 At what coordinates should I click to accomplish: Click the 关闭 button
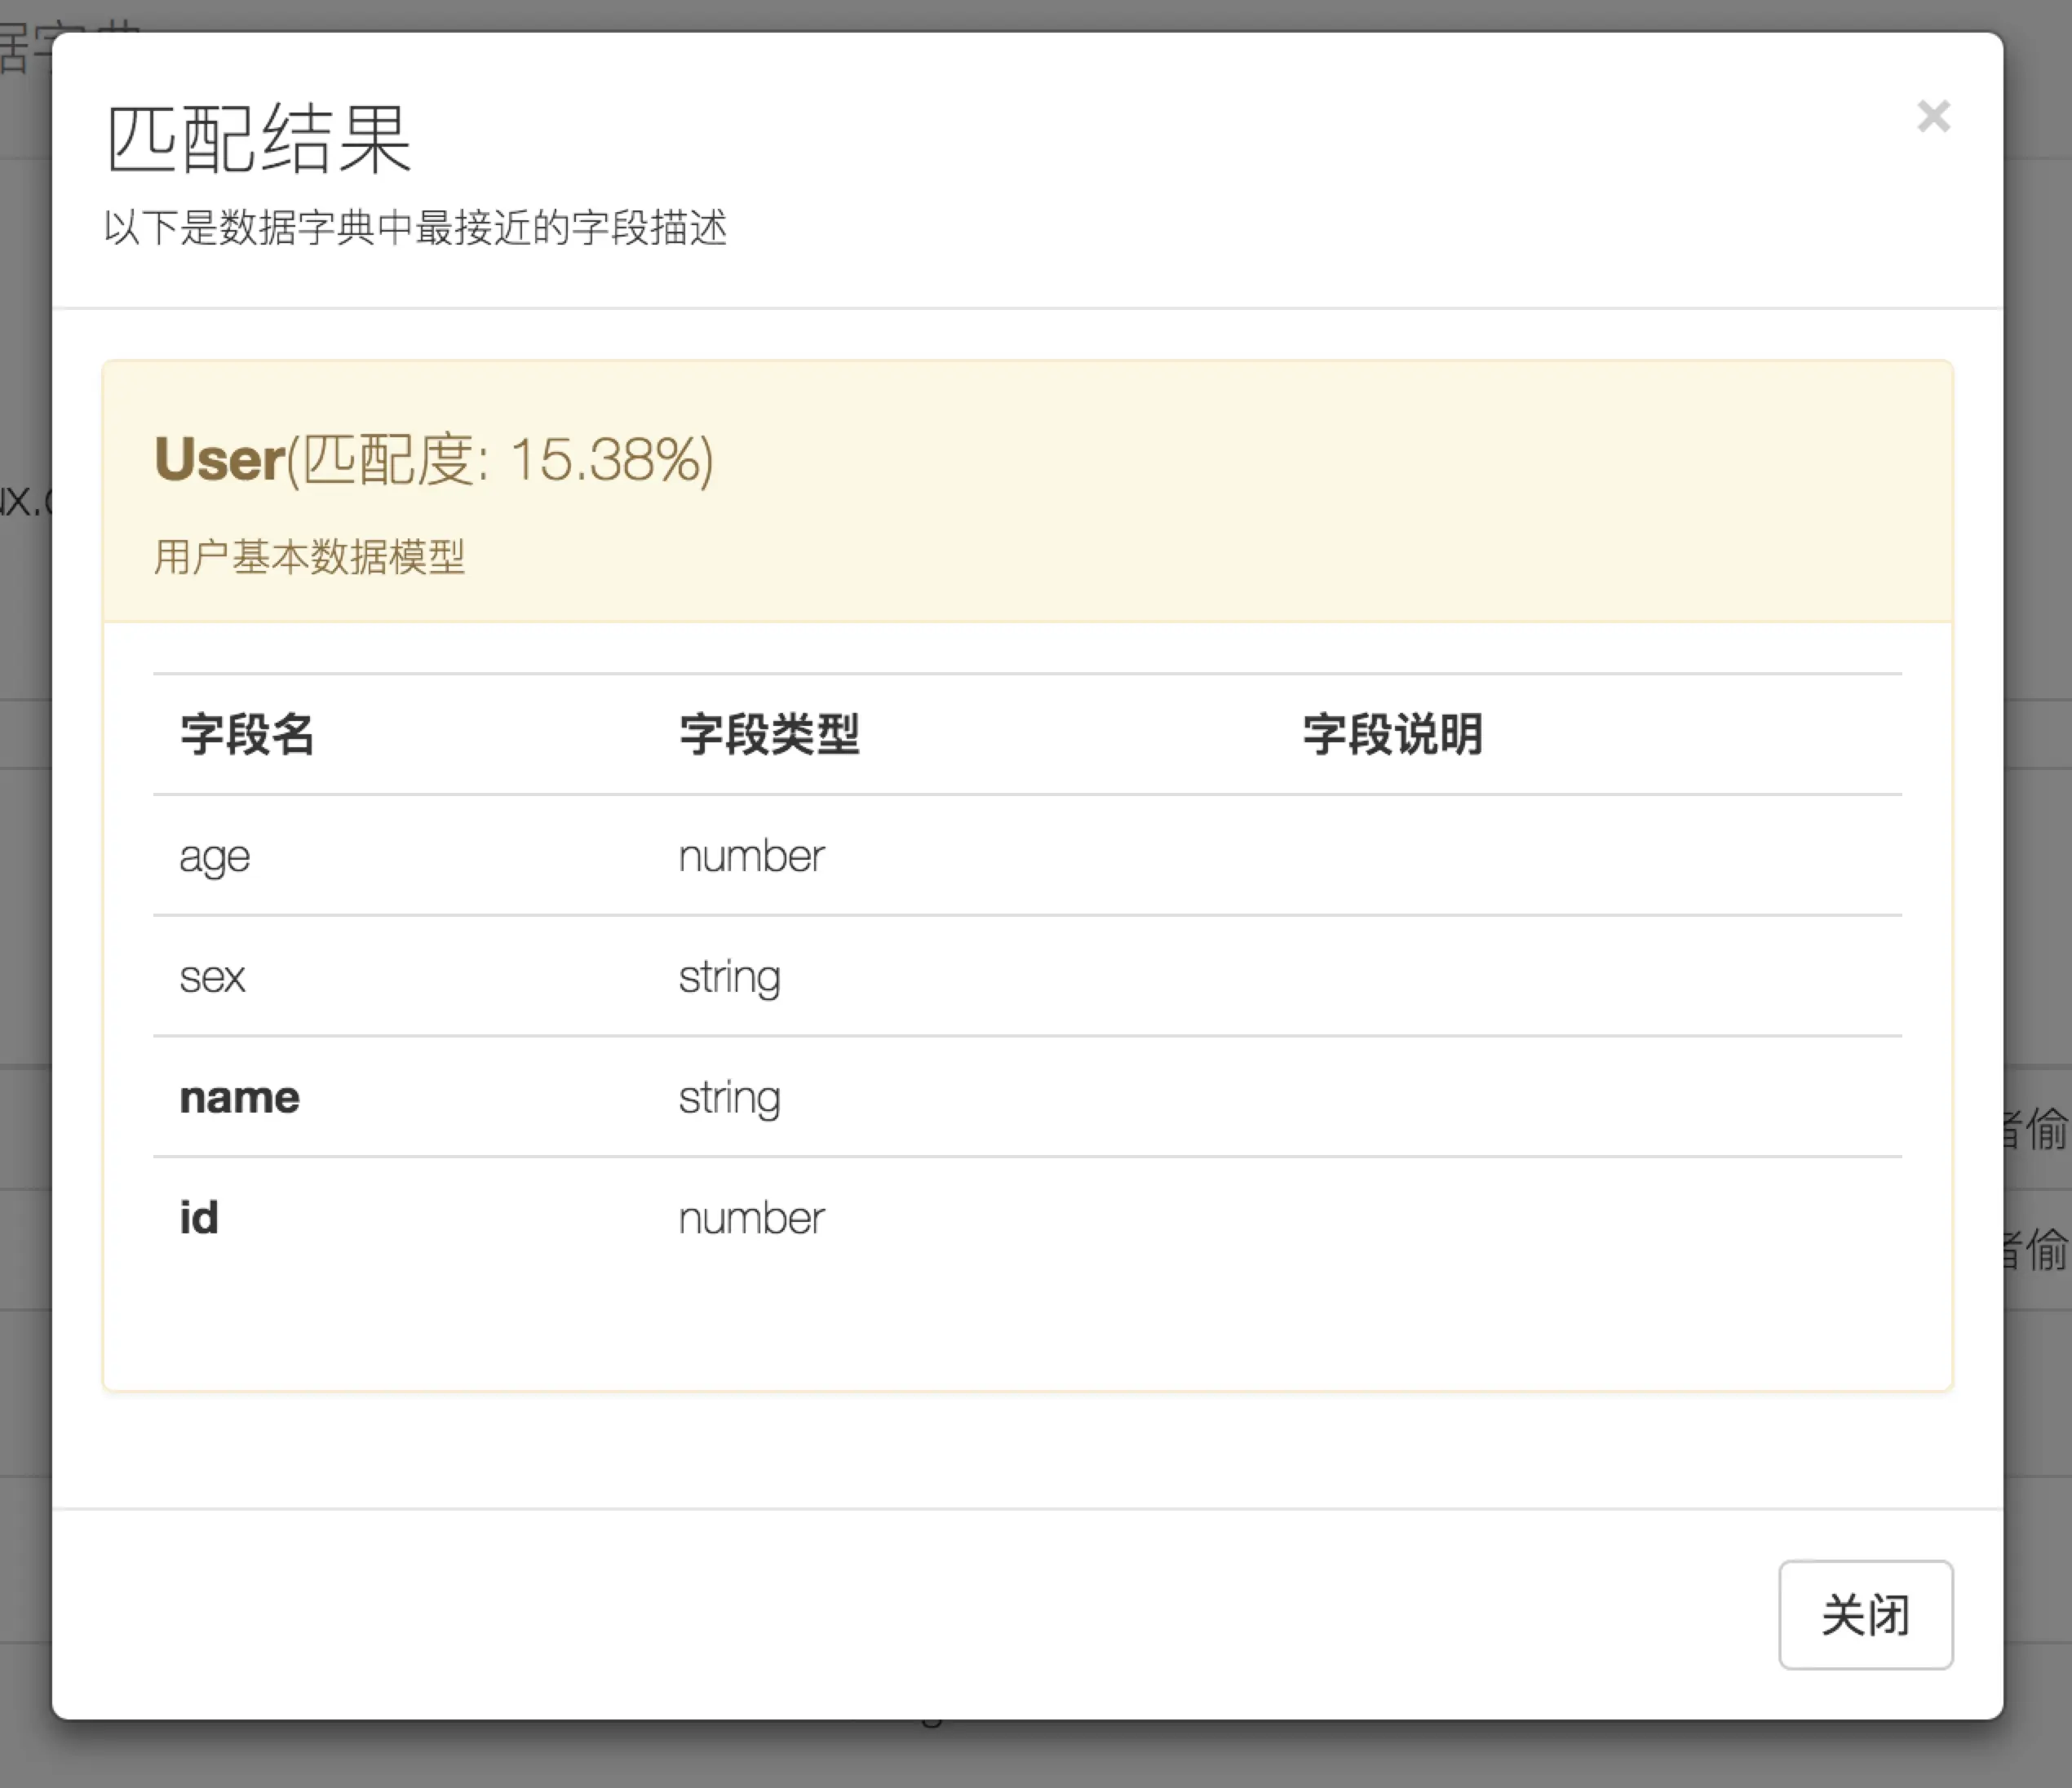coord(1865,1614)
